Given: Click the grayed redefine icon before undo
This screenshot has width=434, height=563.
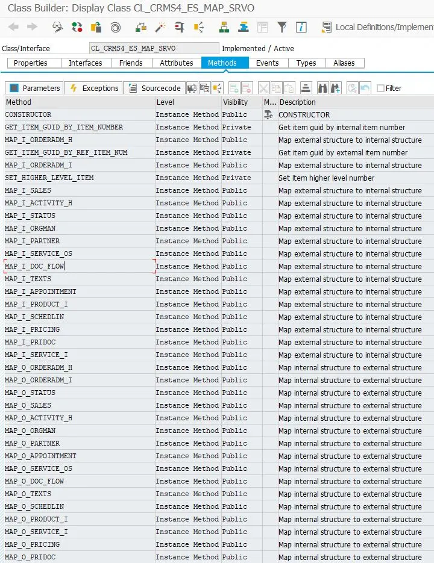Looking at the screenshot, I should click(x=352, y=88).
